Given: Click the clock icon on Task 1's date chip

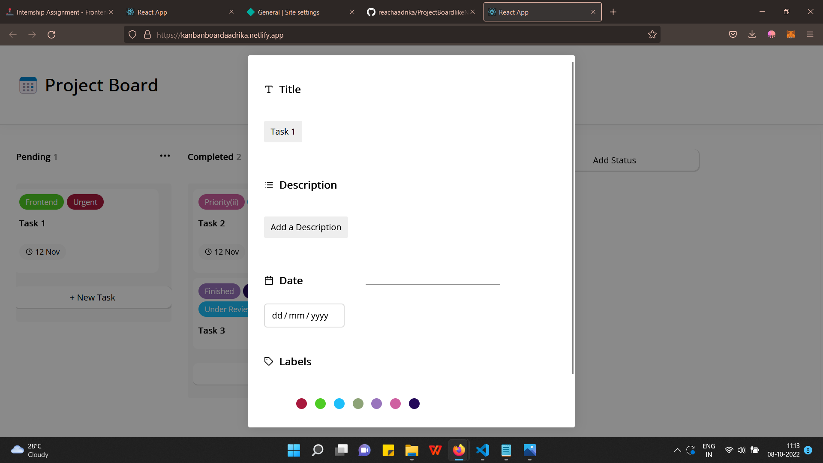Looking at the screenshot, I should [29, 252].
